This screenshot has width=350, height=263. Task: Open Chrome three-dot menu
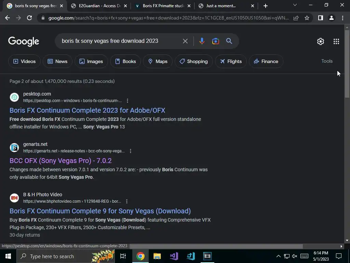click(342, 18)
